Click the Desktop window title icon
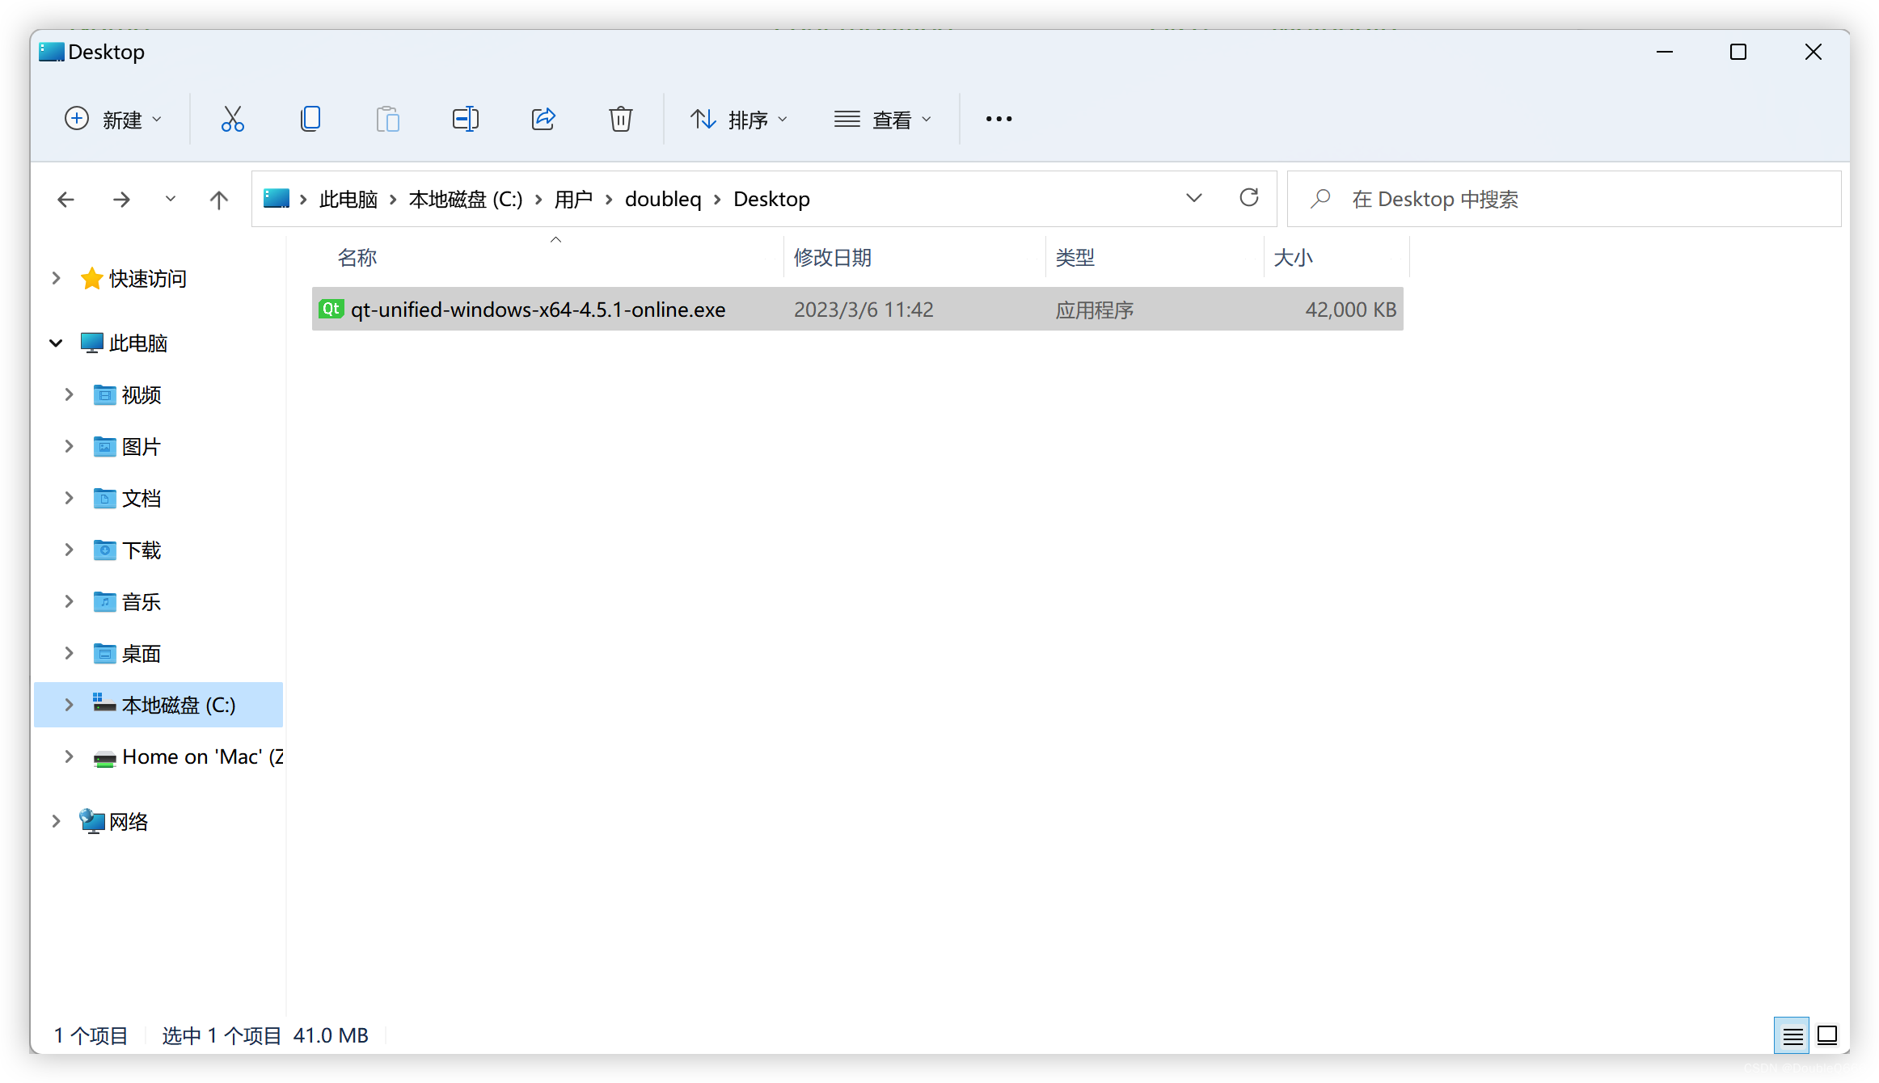 pyautogui.click(x=51, y=52)
